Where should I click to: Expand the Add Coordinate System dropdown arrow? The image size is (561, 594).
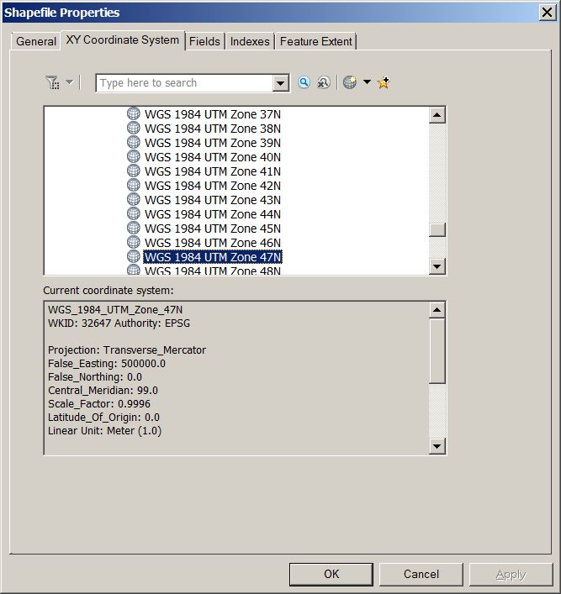pos(367,81)
